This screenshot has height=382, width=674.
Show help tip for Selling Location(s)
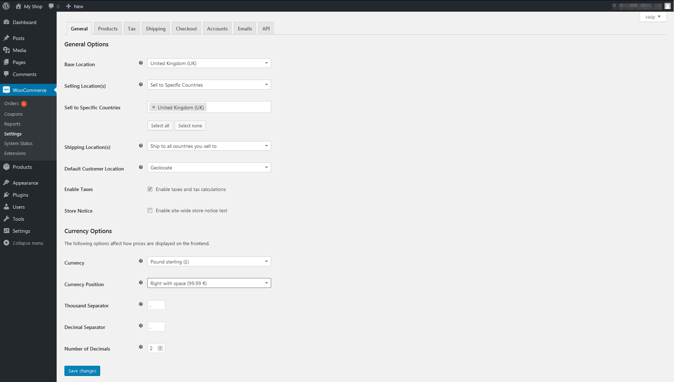pos(141,85)
